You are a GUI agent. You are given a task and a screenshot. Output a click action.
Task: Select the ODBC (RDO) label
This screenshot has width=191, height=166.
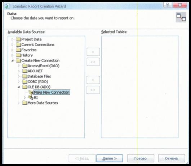[x=38, y=82]
